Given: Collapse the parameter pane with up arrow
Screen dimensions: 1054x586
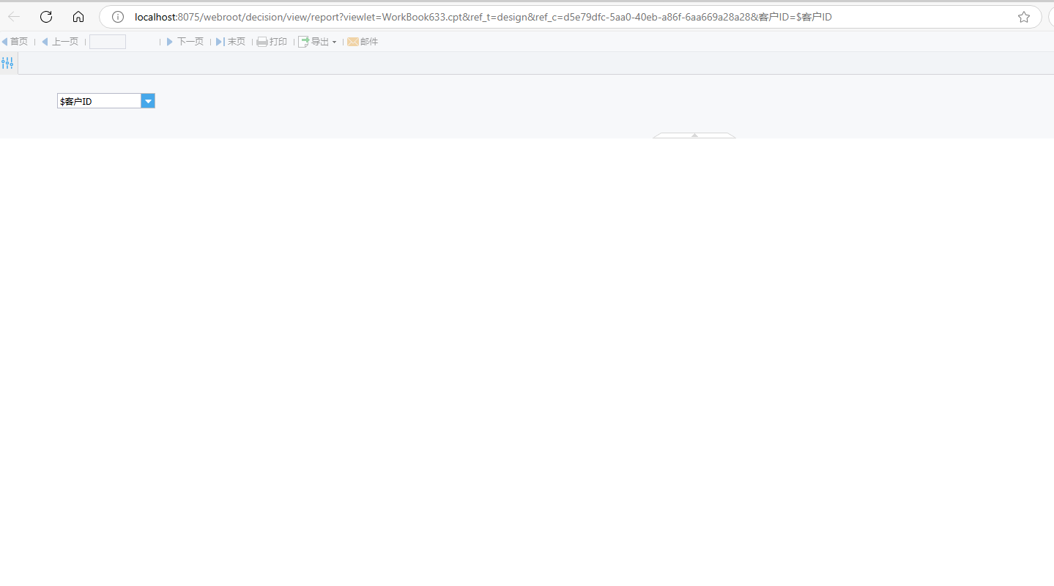Looking at the screenshot, I should coord(694,136).
